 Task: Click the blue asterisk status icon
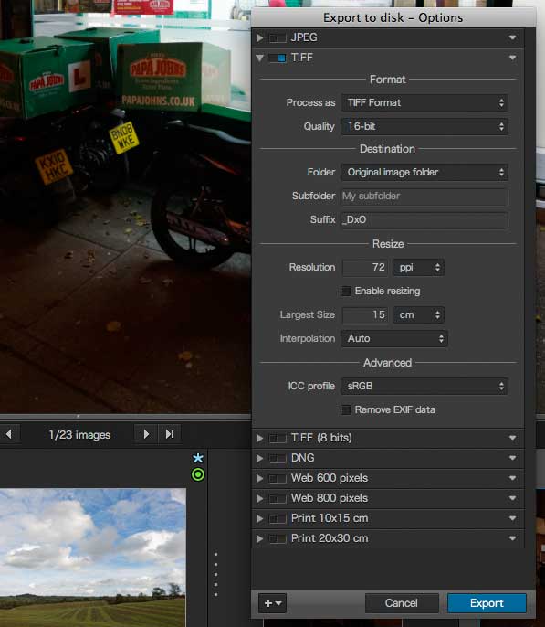tap(198, 458)
